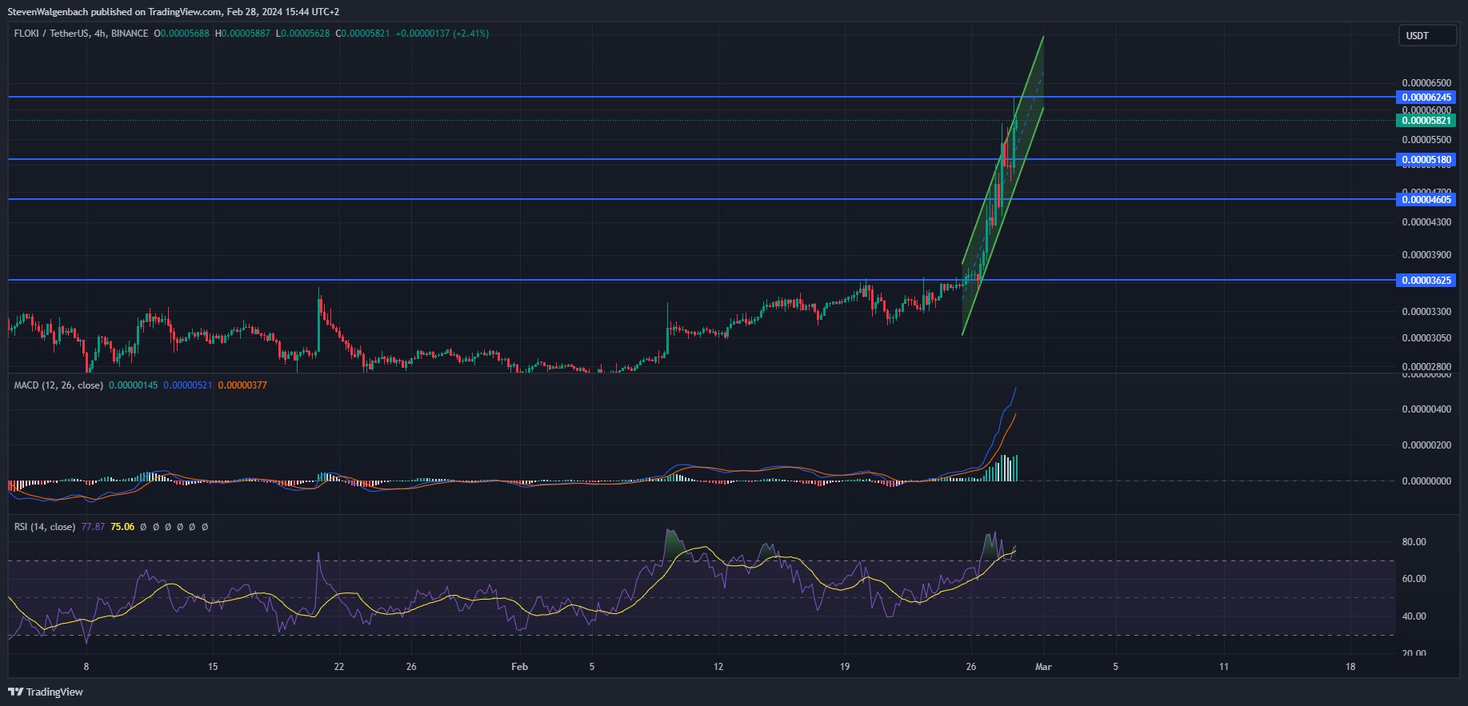Select the 'FLOKI / TetherUS, 4h, BINANCE' symbol legend
Screen dimensions: 1468x706
(81, 34)
